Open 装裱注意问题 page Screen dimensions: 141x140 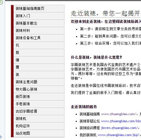[39, 82]
